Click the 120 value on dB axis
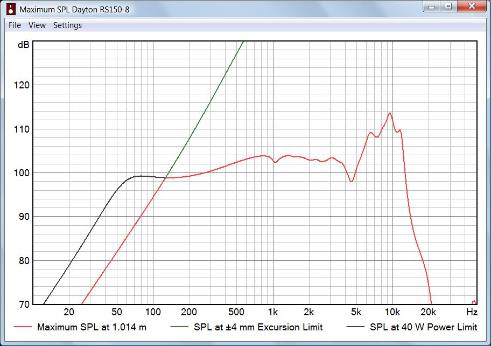Image resolution: width=491 pixels, height=346 pixels. pos(22,85)
